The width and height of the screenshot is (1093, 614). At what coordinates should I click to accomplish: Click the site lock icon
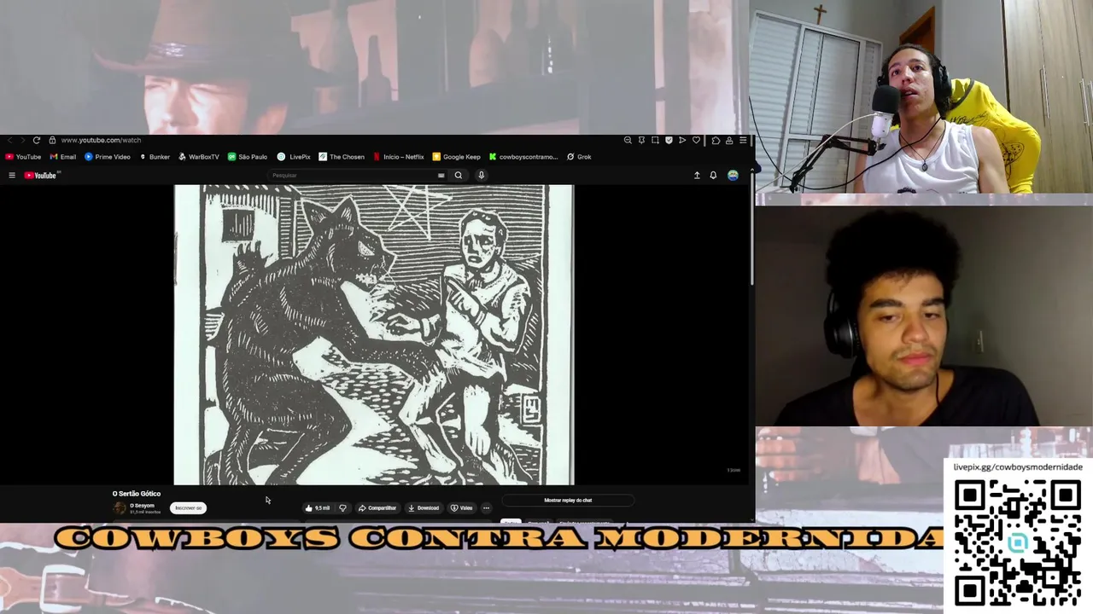pos(52,140)
